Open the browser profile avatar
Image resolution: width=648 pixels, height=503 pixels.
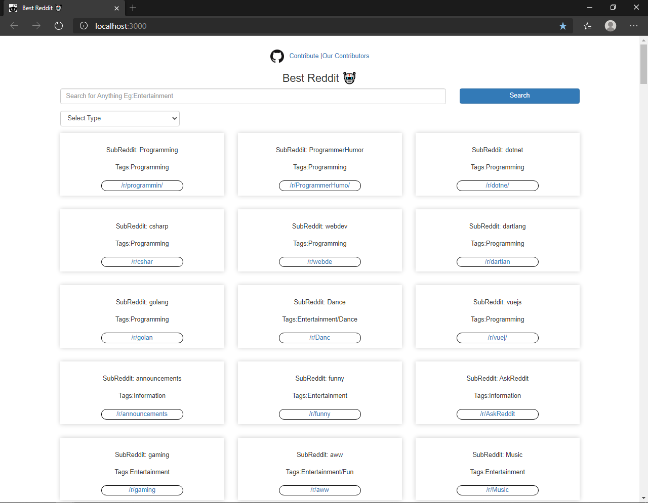click(611, 26)
